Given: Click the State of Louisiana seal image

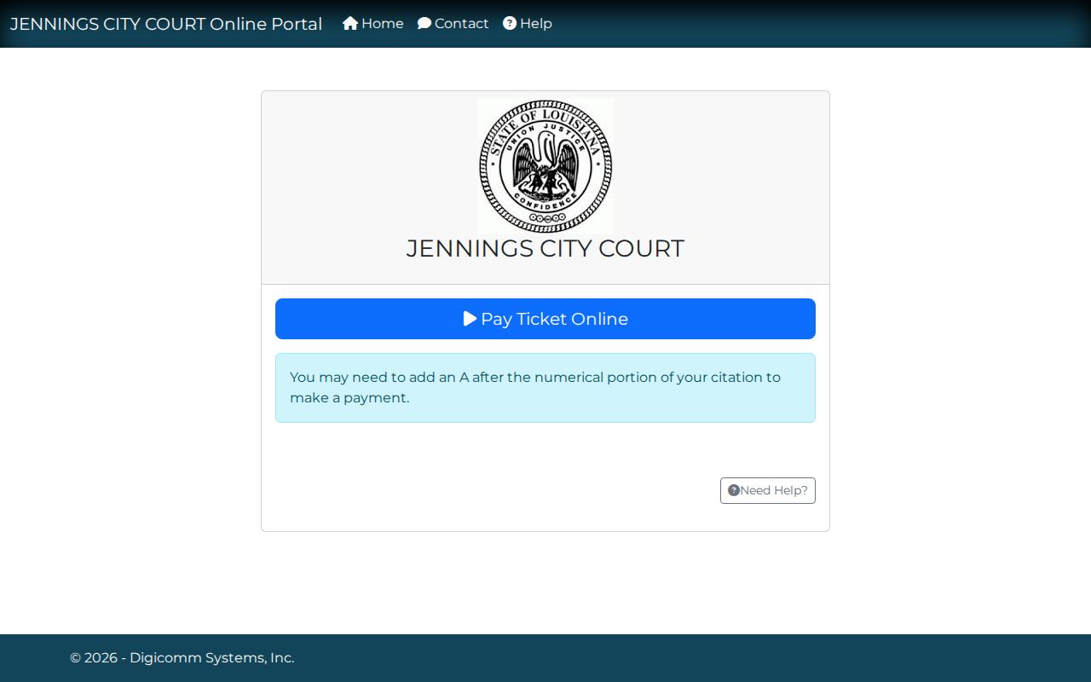Looking at the screenshot, I should 545,165.
